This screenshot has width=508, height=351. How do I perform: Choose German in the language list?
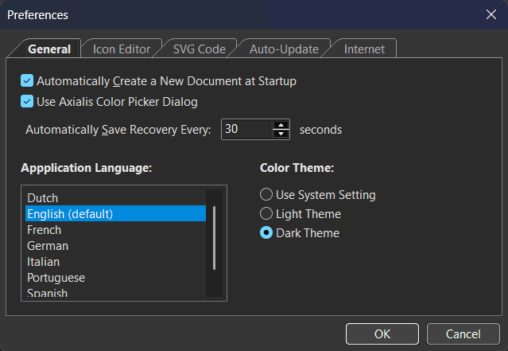click(48, 246)
